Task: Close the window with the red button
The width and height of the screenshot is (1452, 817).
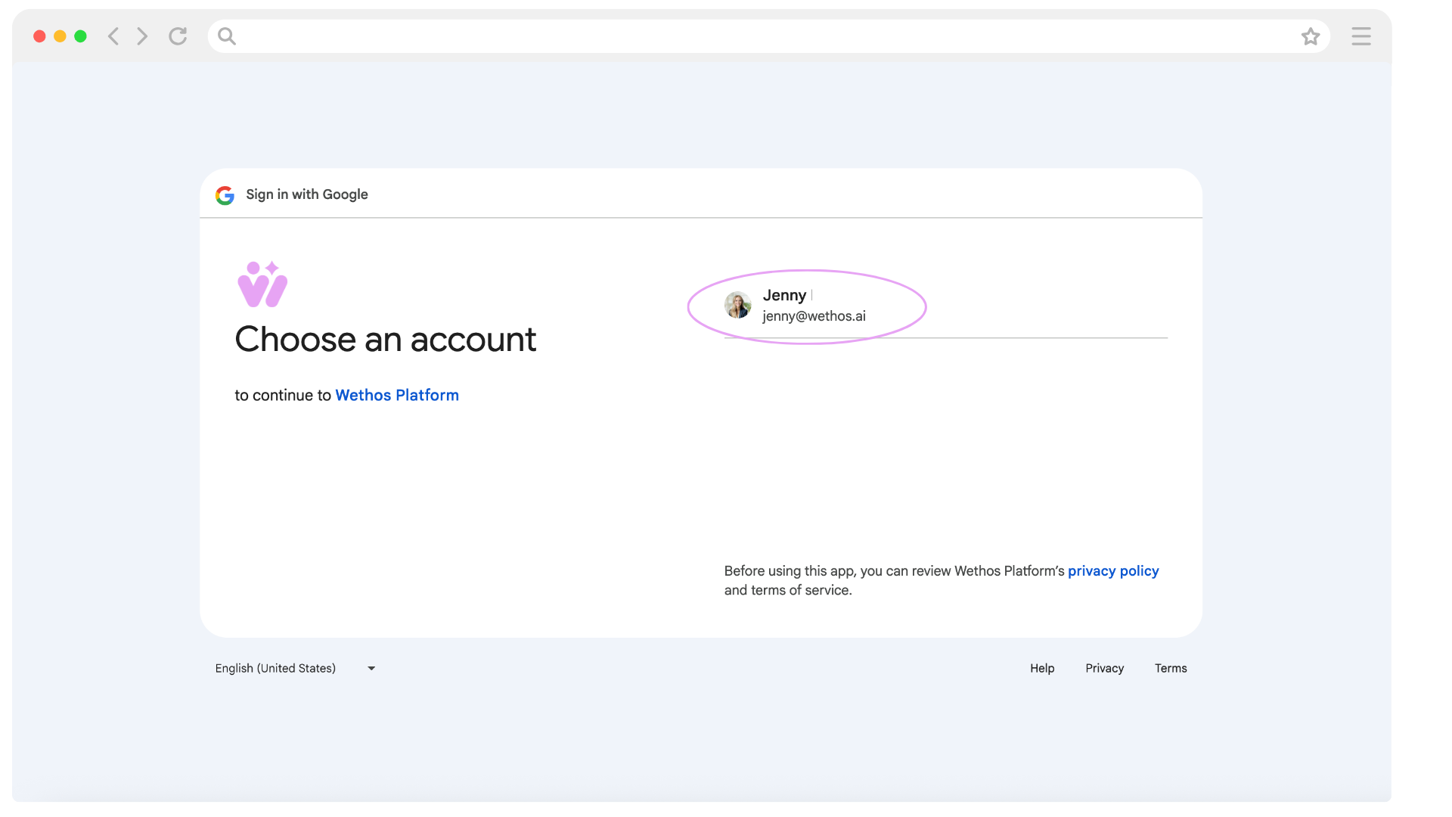Action: click(x=39, y=36)
